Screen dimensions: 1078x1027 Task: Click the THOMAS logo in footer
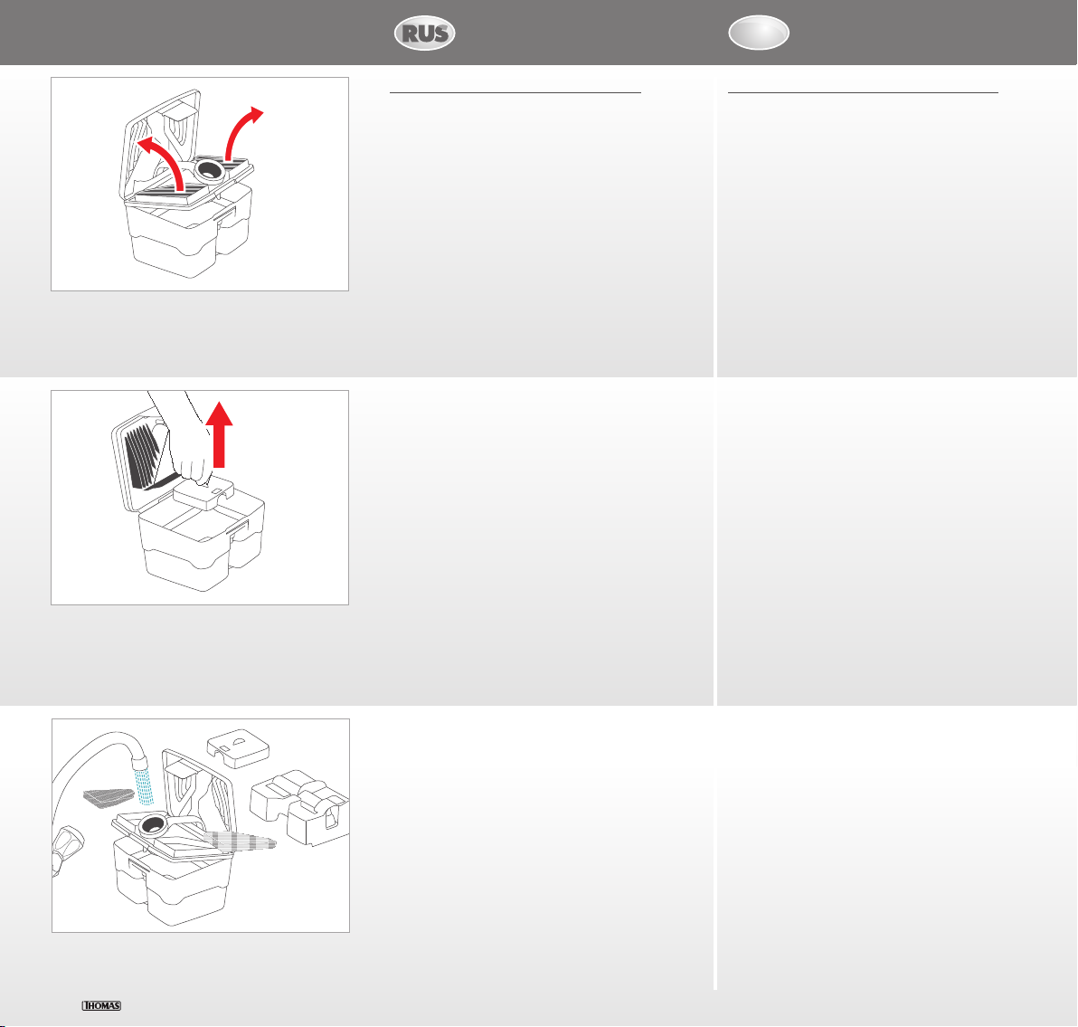point(102,1005)
